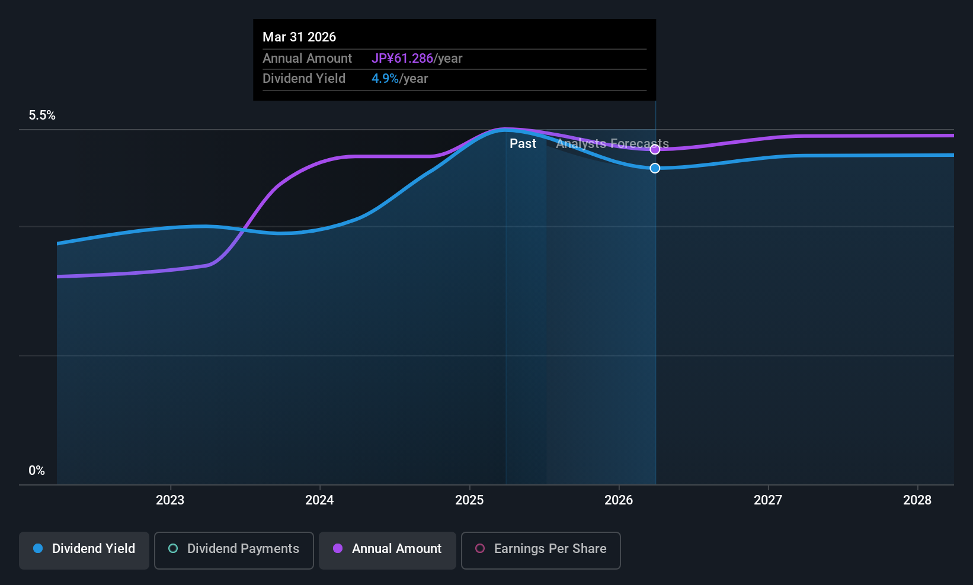Click the pink Earnings Per Share circle
The image size is (973, 585).
[x=480, y=548]
